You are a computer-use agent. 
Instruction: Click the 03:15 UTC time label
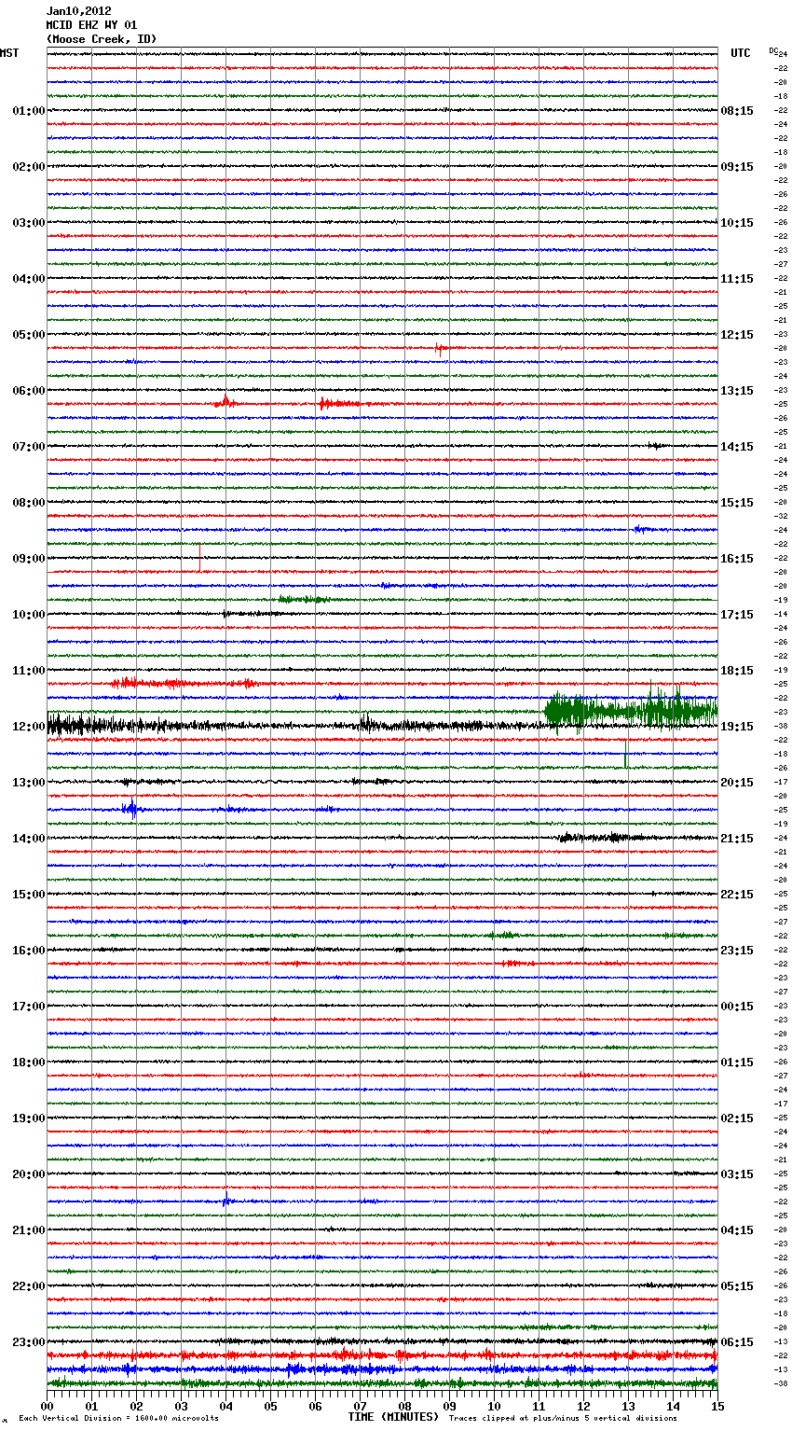click(737, 1174)
